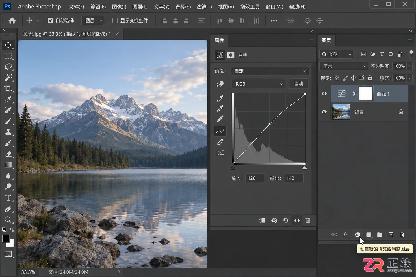This screenshot has height=277, width=416.
Task: Select the Rectangular Marquee tool
Action: click(8, 56)
